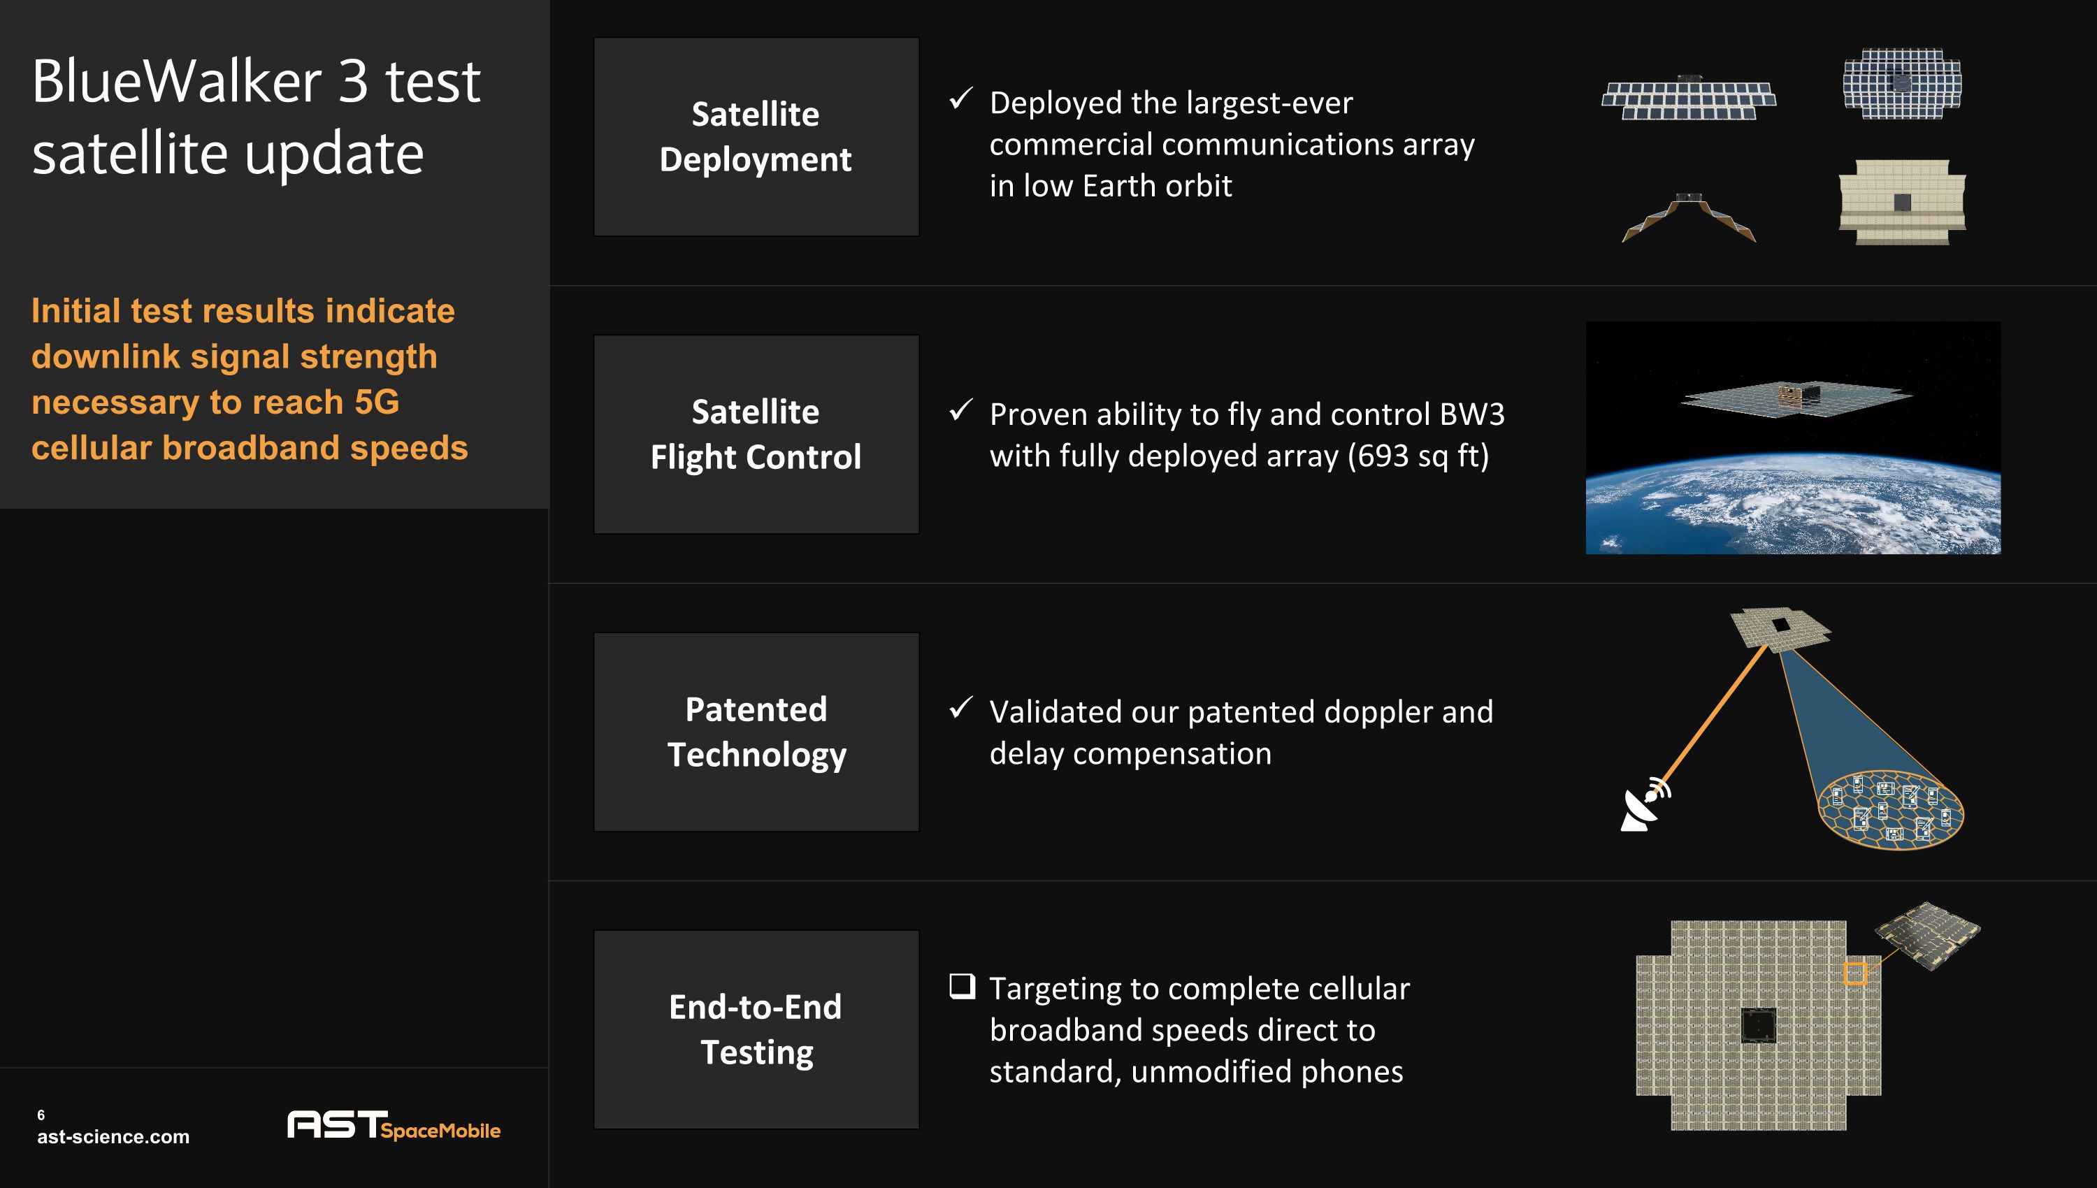This screenshot has height=1188, width=2097.
Task: Open the ast-science.com link
Action: (x=113, y=1136)
